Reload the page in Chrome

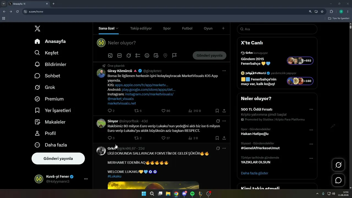click(x=17, y=12)
